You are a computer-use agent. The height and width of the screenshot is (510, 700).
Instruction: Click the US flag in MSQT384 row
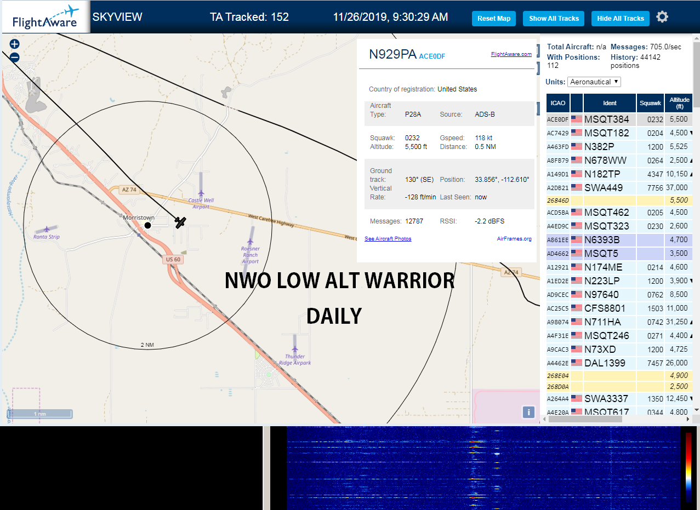pyautogui.click(x=577, y=119)
